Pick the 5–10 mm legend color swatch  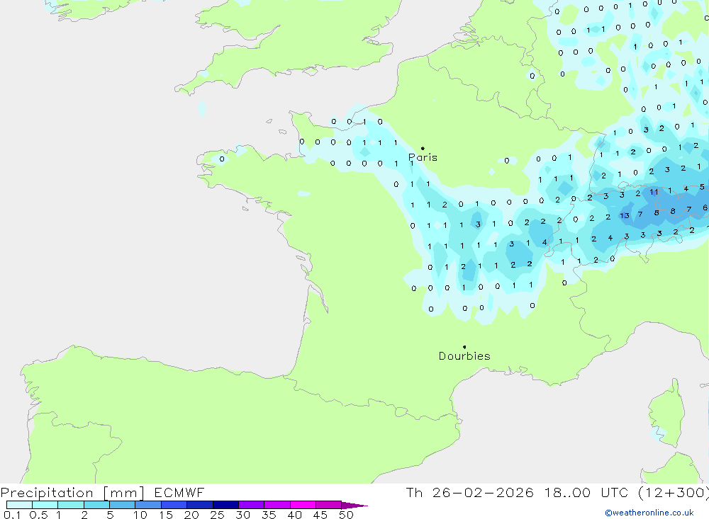(122, 505)
